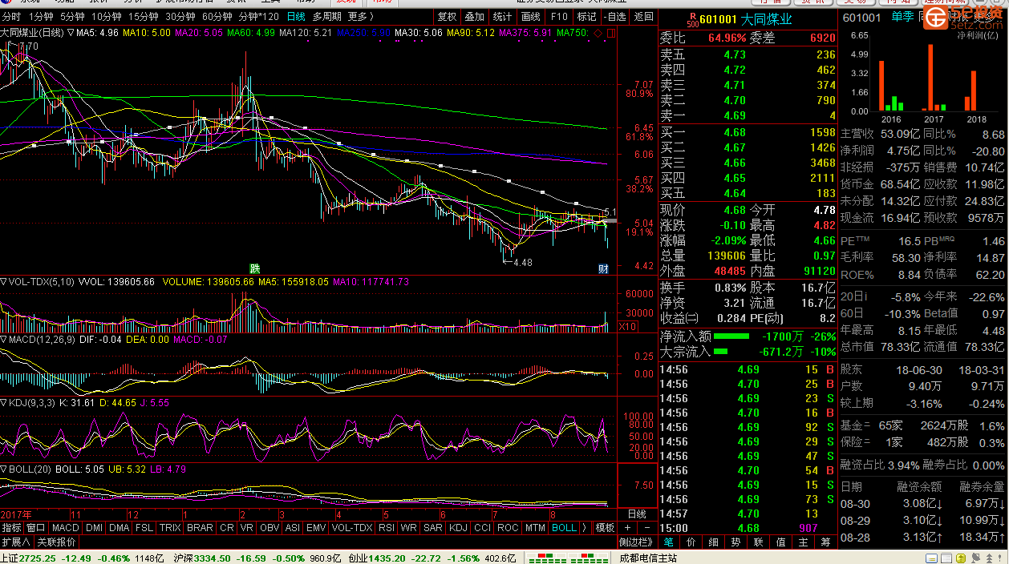Click the red square icon at the MA legend's end
Screen dimensions: 1009x564
point(610,32)
